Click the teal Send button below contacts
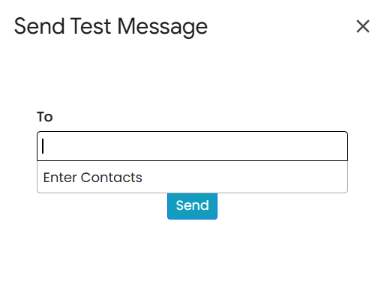The image size is (384, 287). pos(192,205)
